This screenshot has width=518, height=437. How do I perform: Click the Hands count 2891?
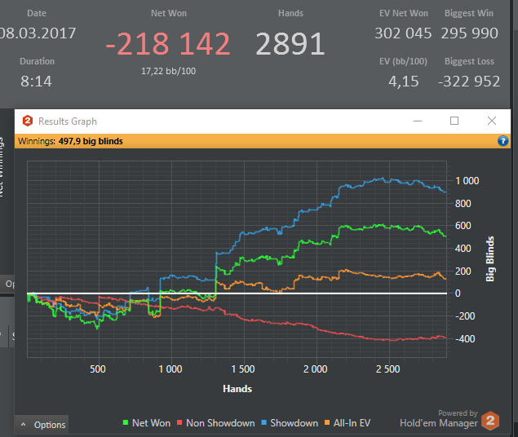coord(290,43)
